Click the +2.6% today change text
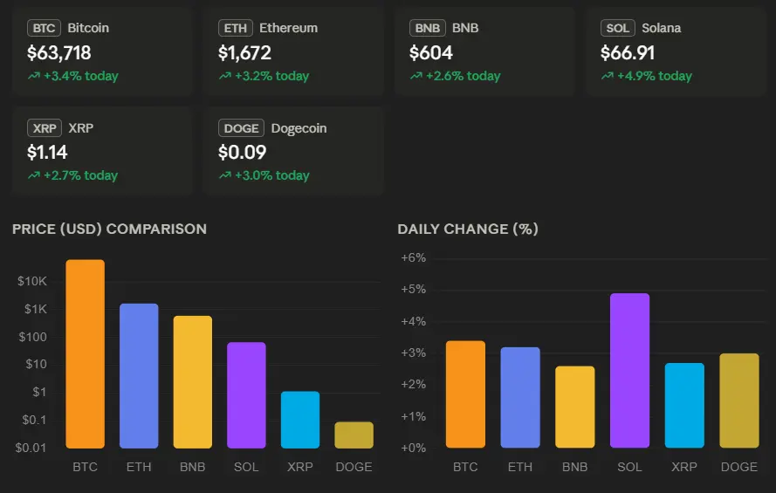 point(464,76)
